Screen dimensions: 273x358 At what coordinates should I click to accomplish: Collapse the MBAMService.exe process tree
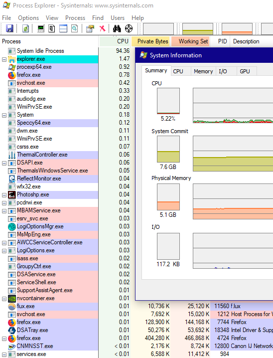click(x=4, y=211)
